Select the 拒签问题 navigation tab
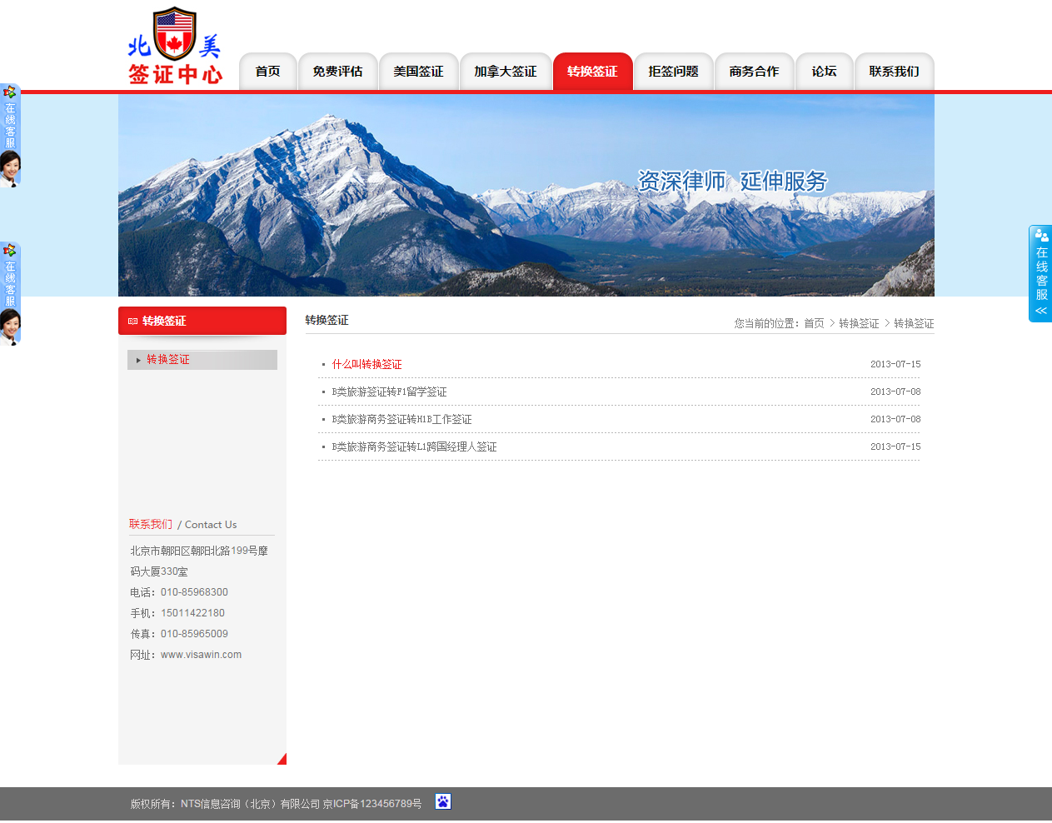Image resolution: width=1052 pixels, height=823 pixels. tap(673, 72)
